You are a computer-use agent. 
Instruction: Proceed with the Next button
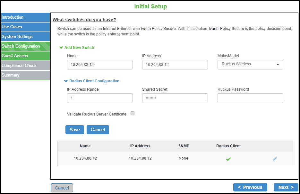tap(286, 187)
